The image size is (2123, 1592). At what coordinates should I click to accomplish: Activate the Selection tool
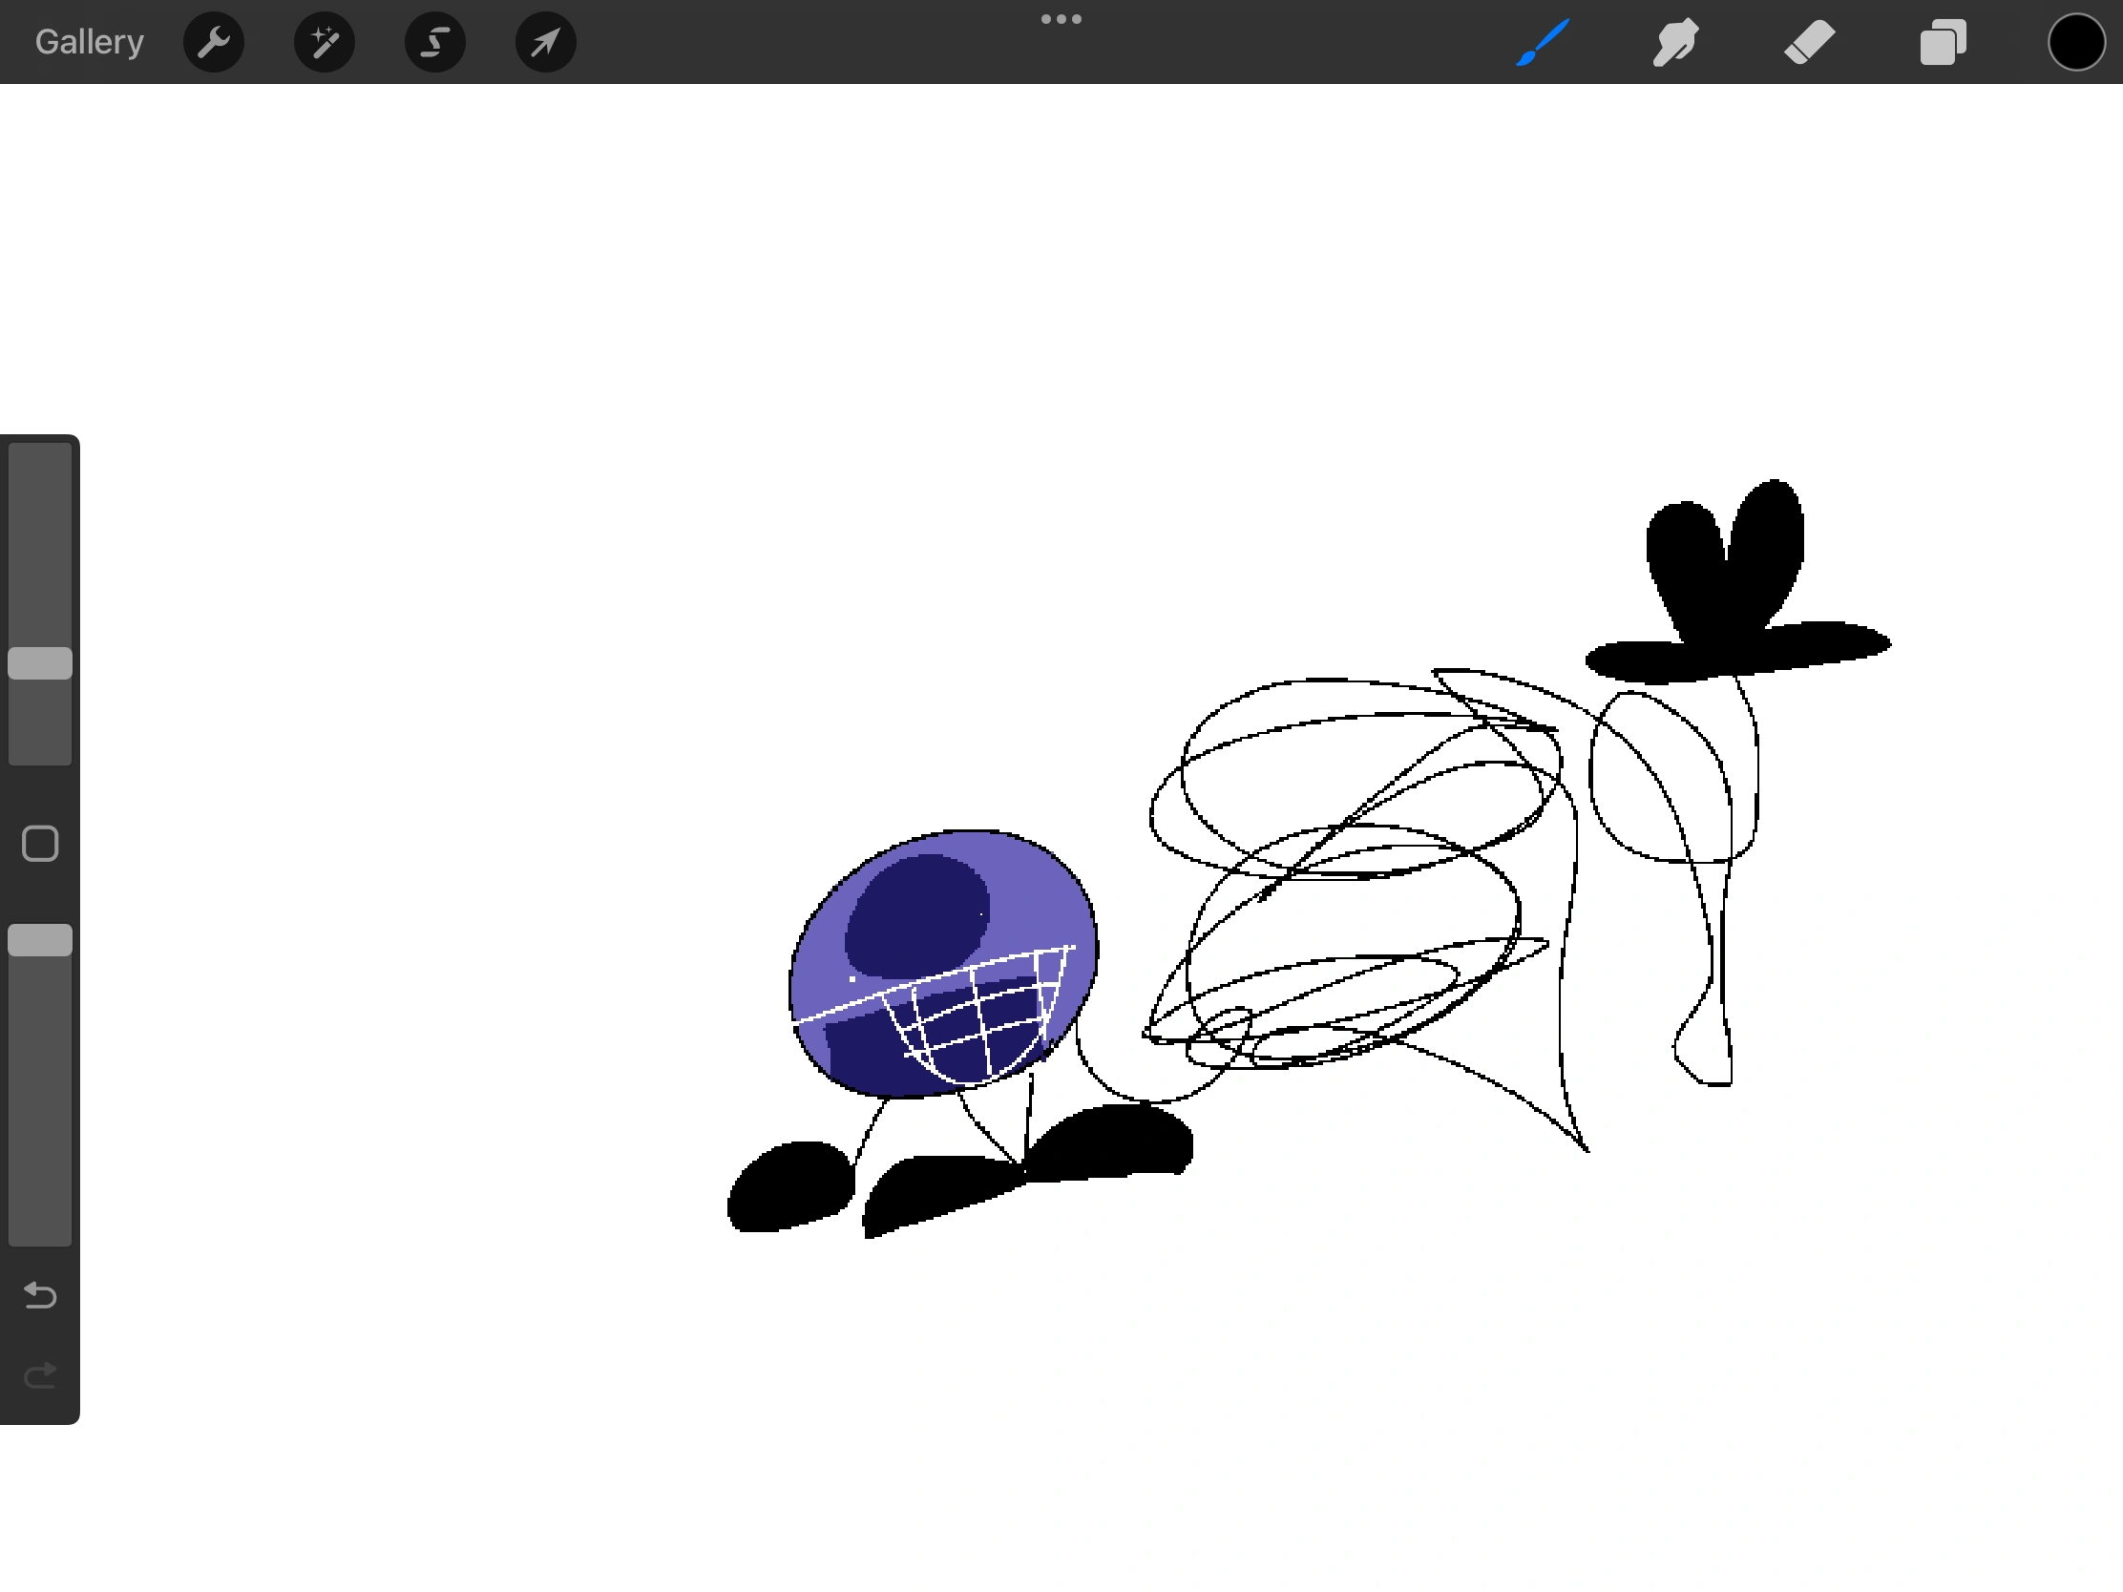434,42
